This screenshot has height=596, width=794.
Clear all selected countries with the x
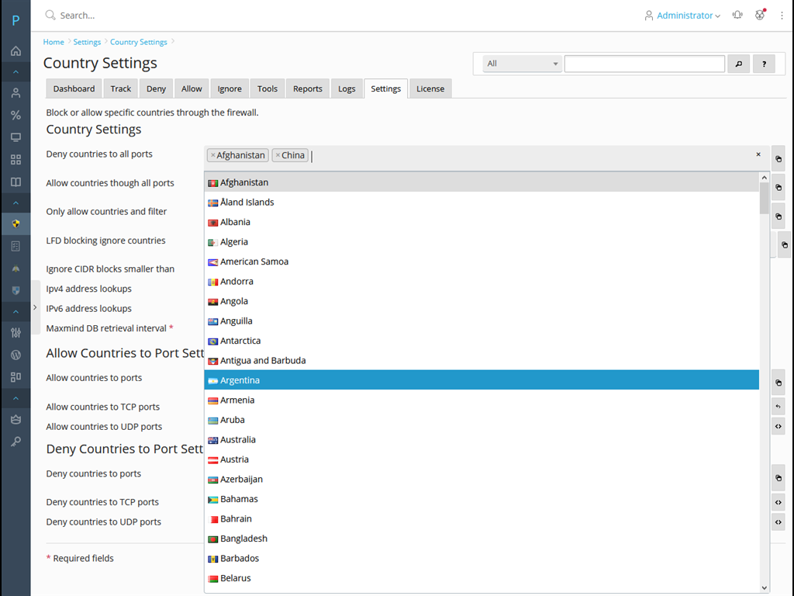(758, 154)
